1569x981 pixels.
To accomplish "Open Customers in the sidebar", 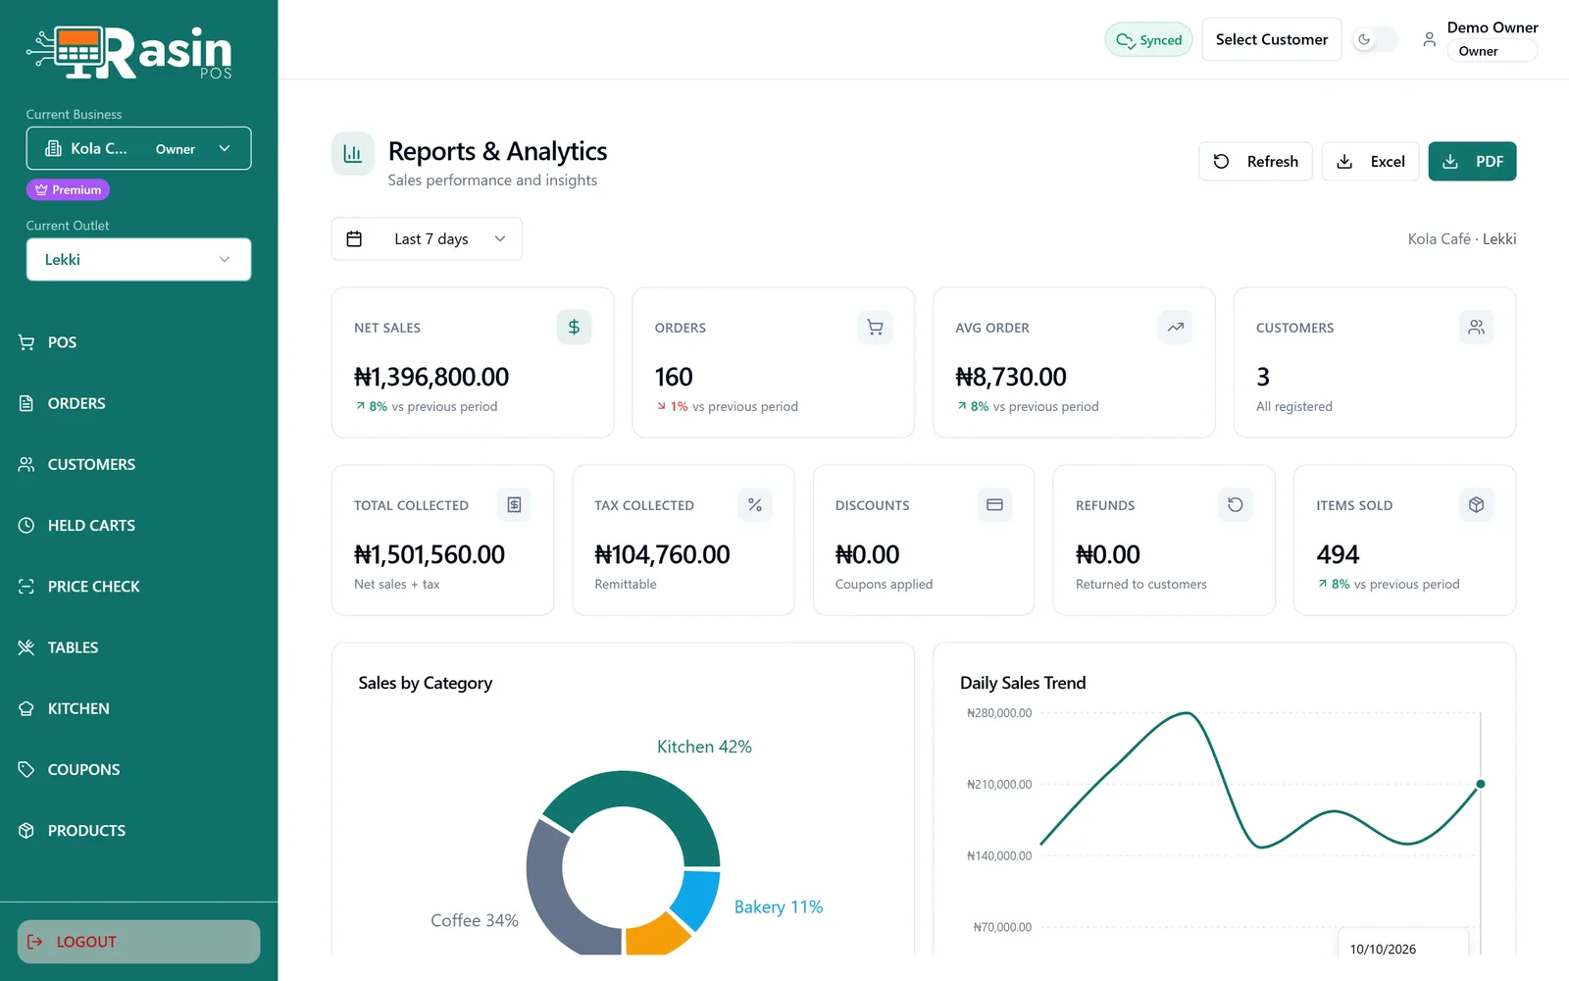I will (x=138, y=464).
